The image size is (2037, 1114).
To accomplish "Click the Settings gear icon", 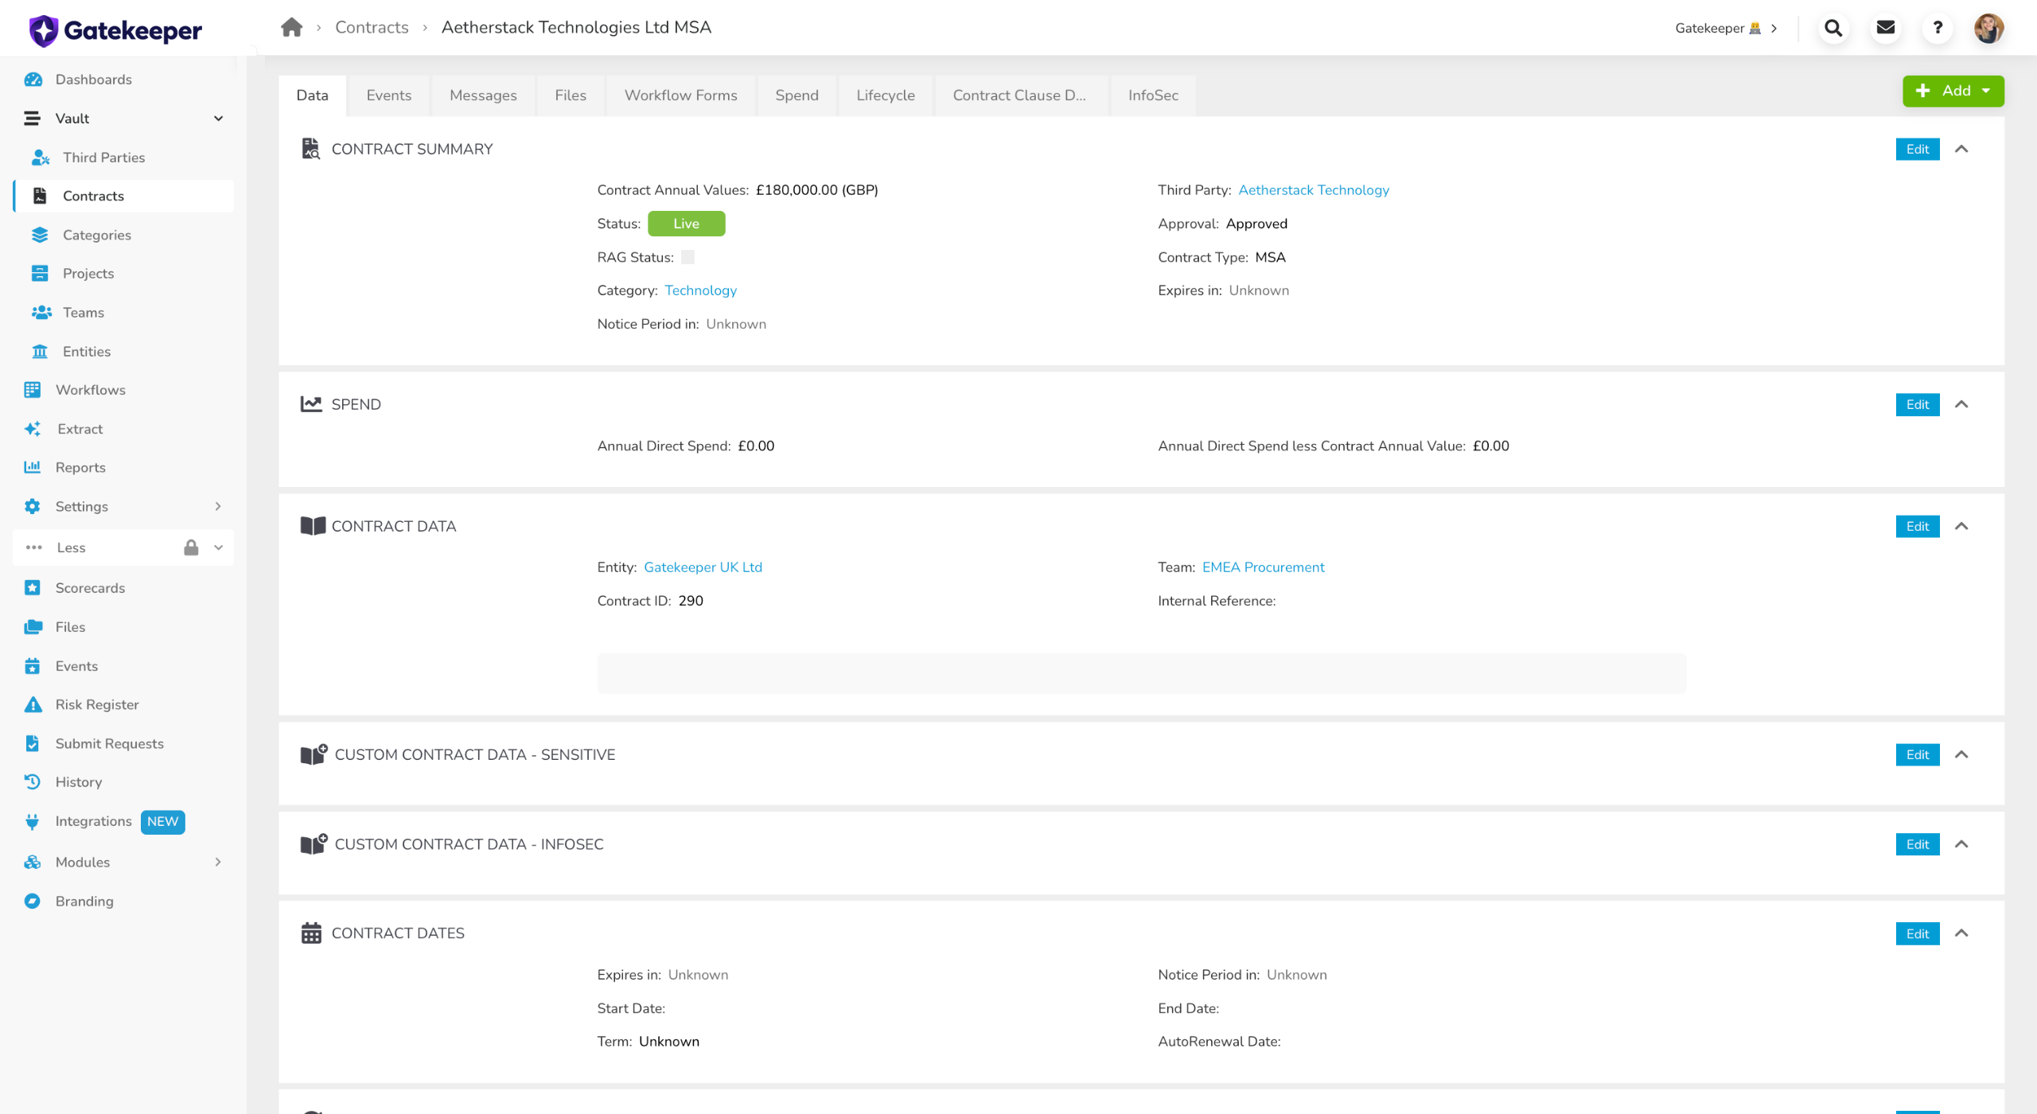I will coord(33,506).
